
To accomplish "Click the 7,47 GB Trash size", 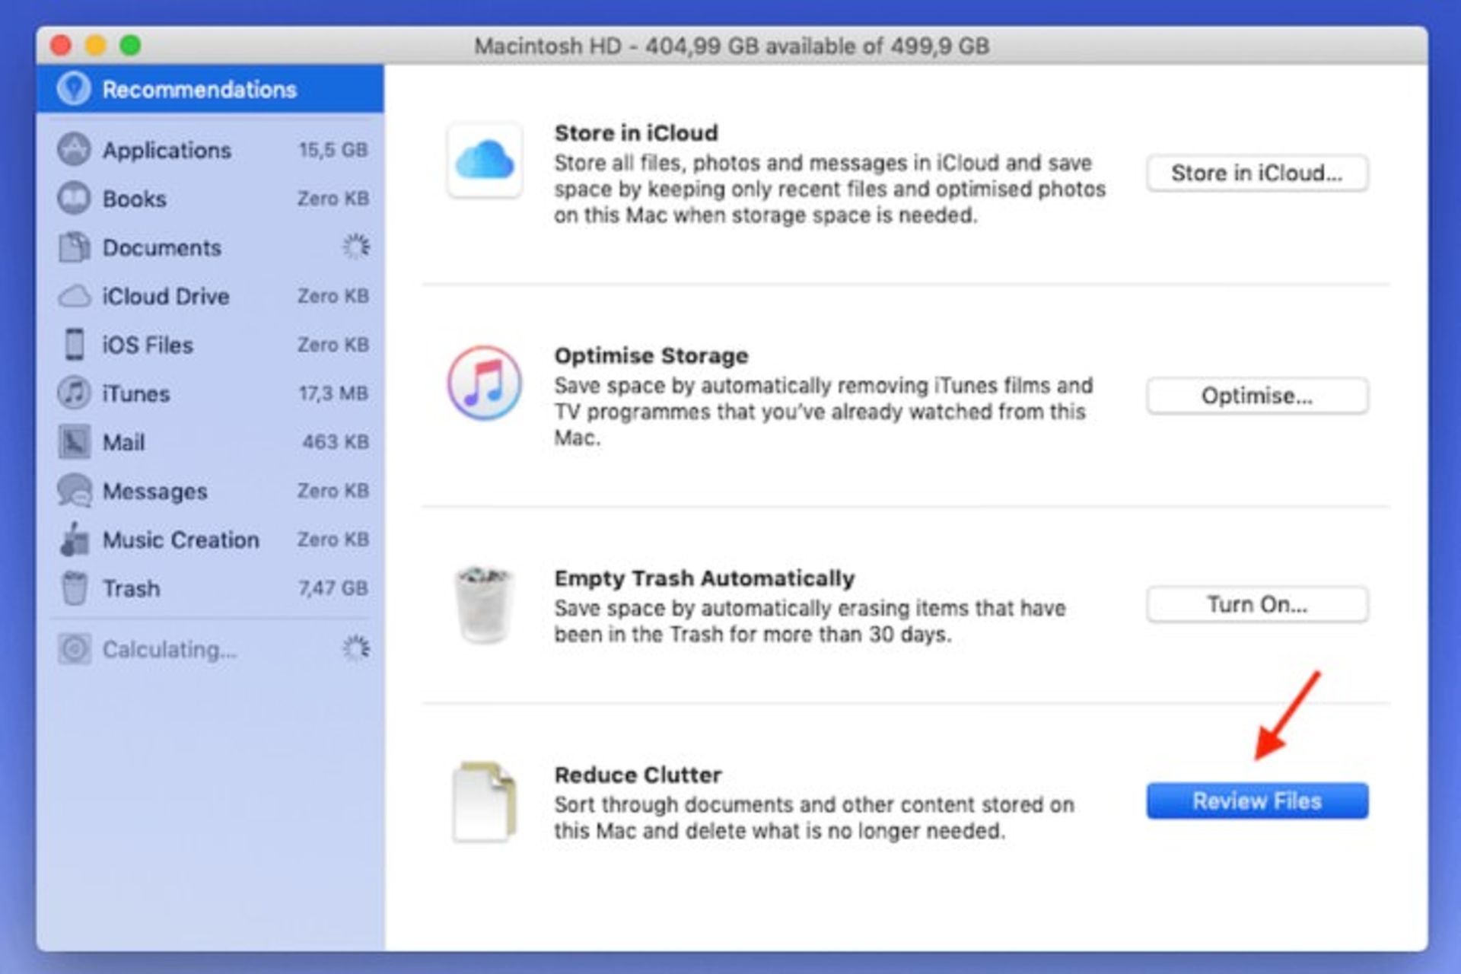I will 333,588.
